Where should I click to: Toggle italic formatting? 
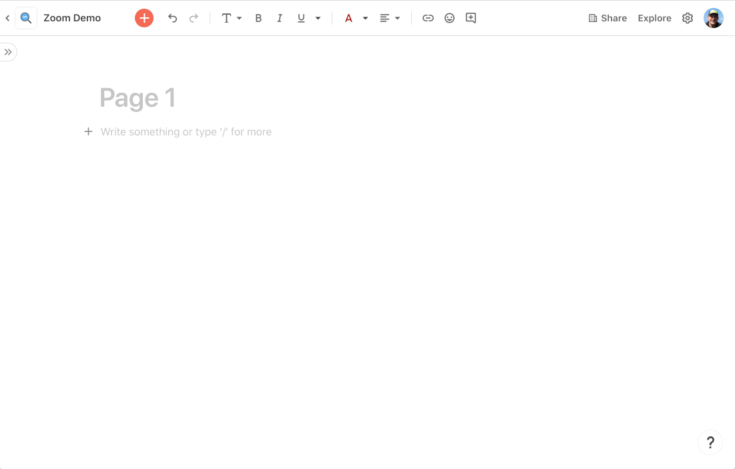point(280,18)
